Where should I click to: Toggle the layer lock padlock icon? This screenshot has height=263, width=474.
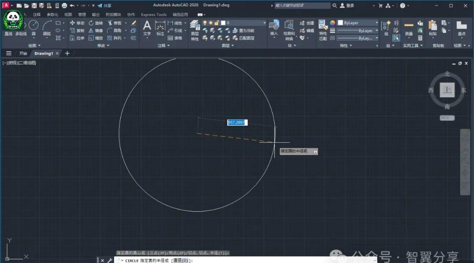(216, 23)
